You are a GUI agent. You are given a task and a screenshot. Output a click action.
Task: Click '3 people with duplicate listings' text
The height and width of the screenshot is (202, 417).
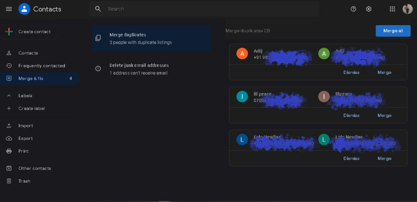tap(140, 42)
